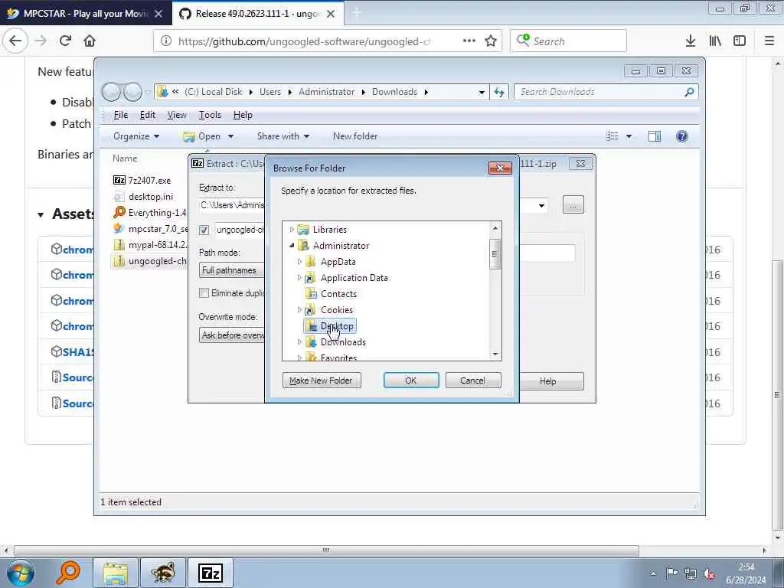Open the Windows Start button

point(21,573)
